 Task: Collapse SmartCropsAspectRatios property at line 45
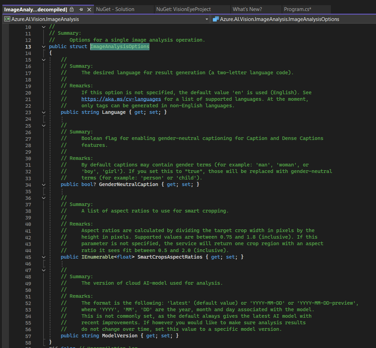coord(44,257)
